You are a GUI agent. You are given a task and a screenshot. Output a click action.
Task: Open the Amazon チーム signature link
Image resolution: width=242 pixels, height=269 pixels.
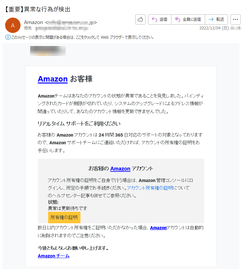coord(54,256)
